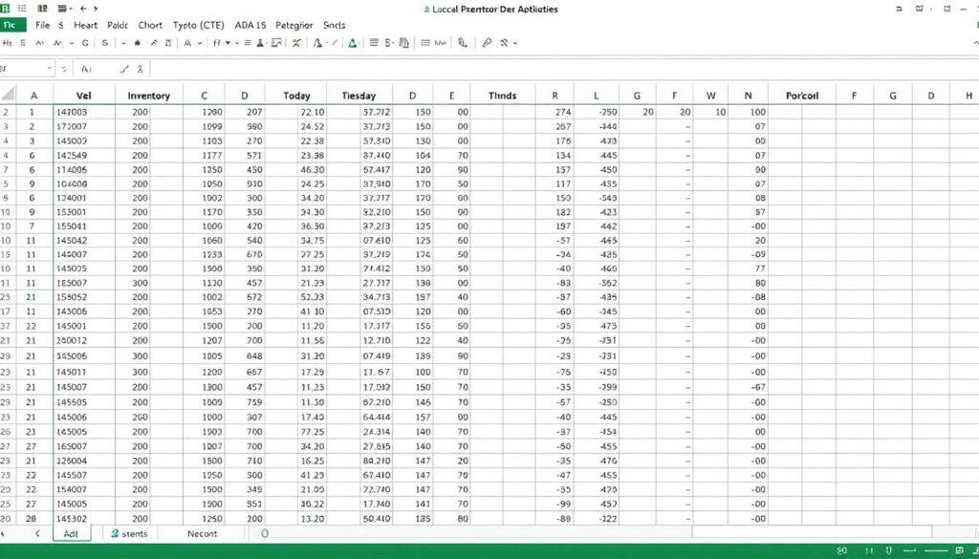This screenshot has height=559, width=979.
Task: Select the Thnds column header
Action: 503,96
